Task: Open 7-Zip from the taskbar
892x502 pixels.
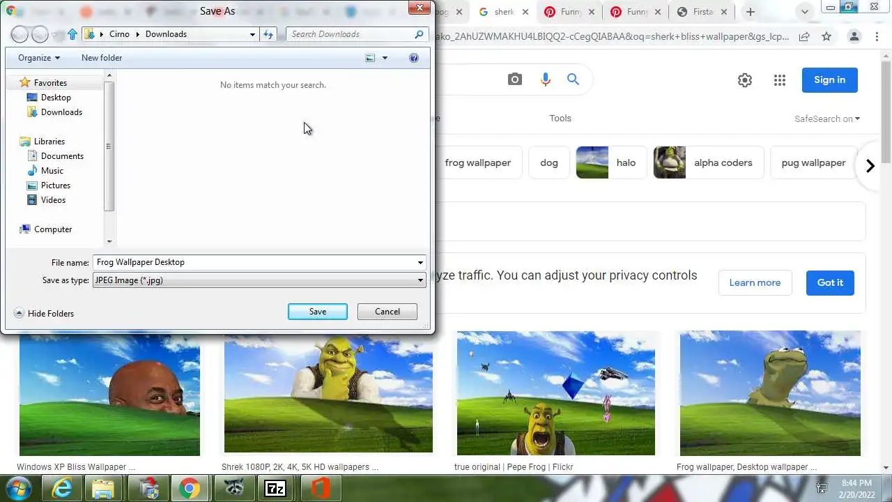Action: tap(275, 489)
